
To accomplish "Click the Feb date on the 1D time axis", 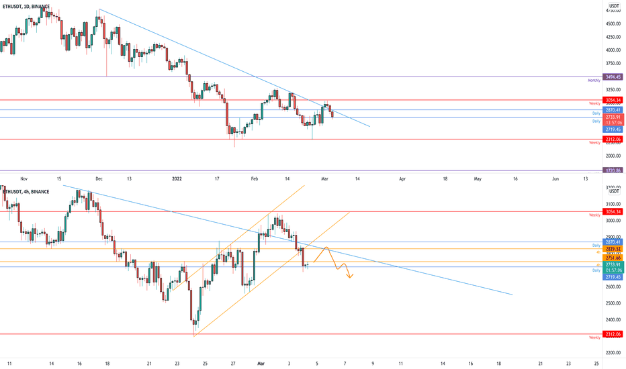I will (x=255, y=179).
